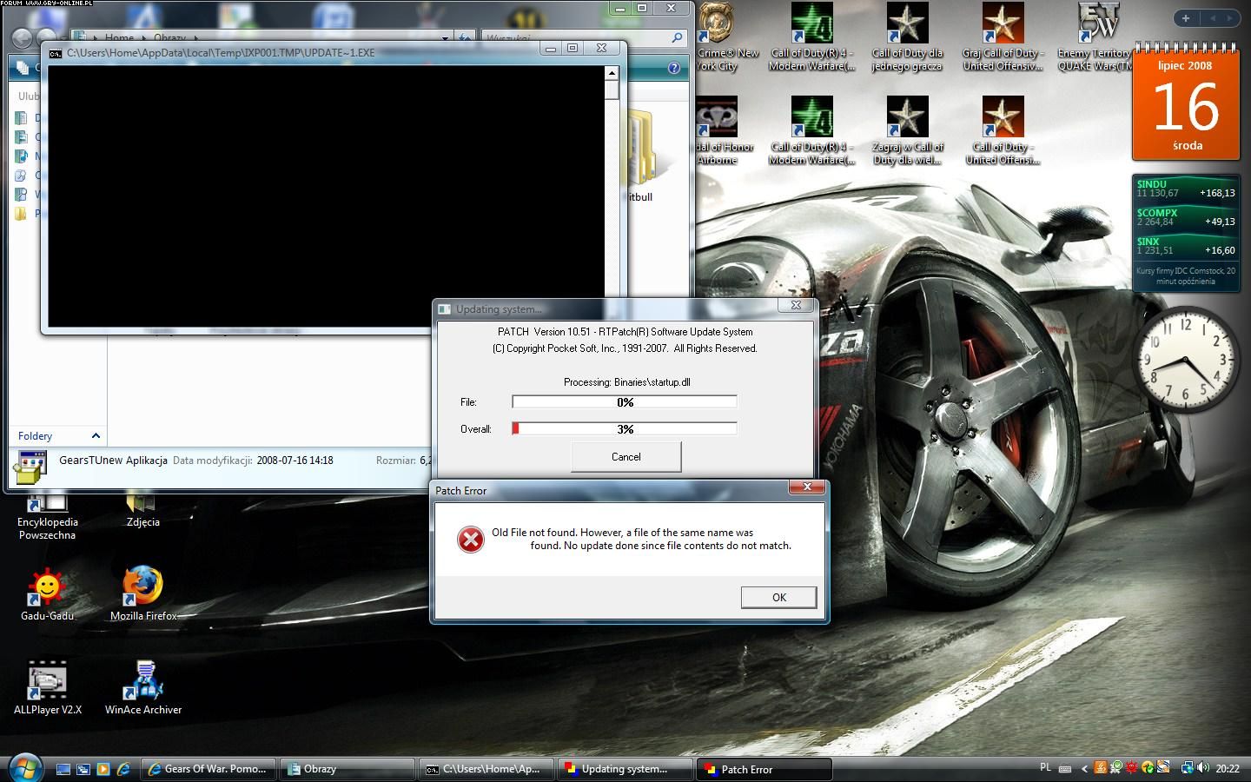Click the Windows Start orb

(x=24, y=768)
